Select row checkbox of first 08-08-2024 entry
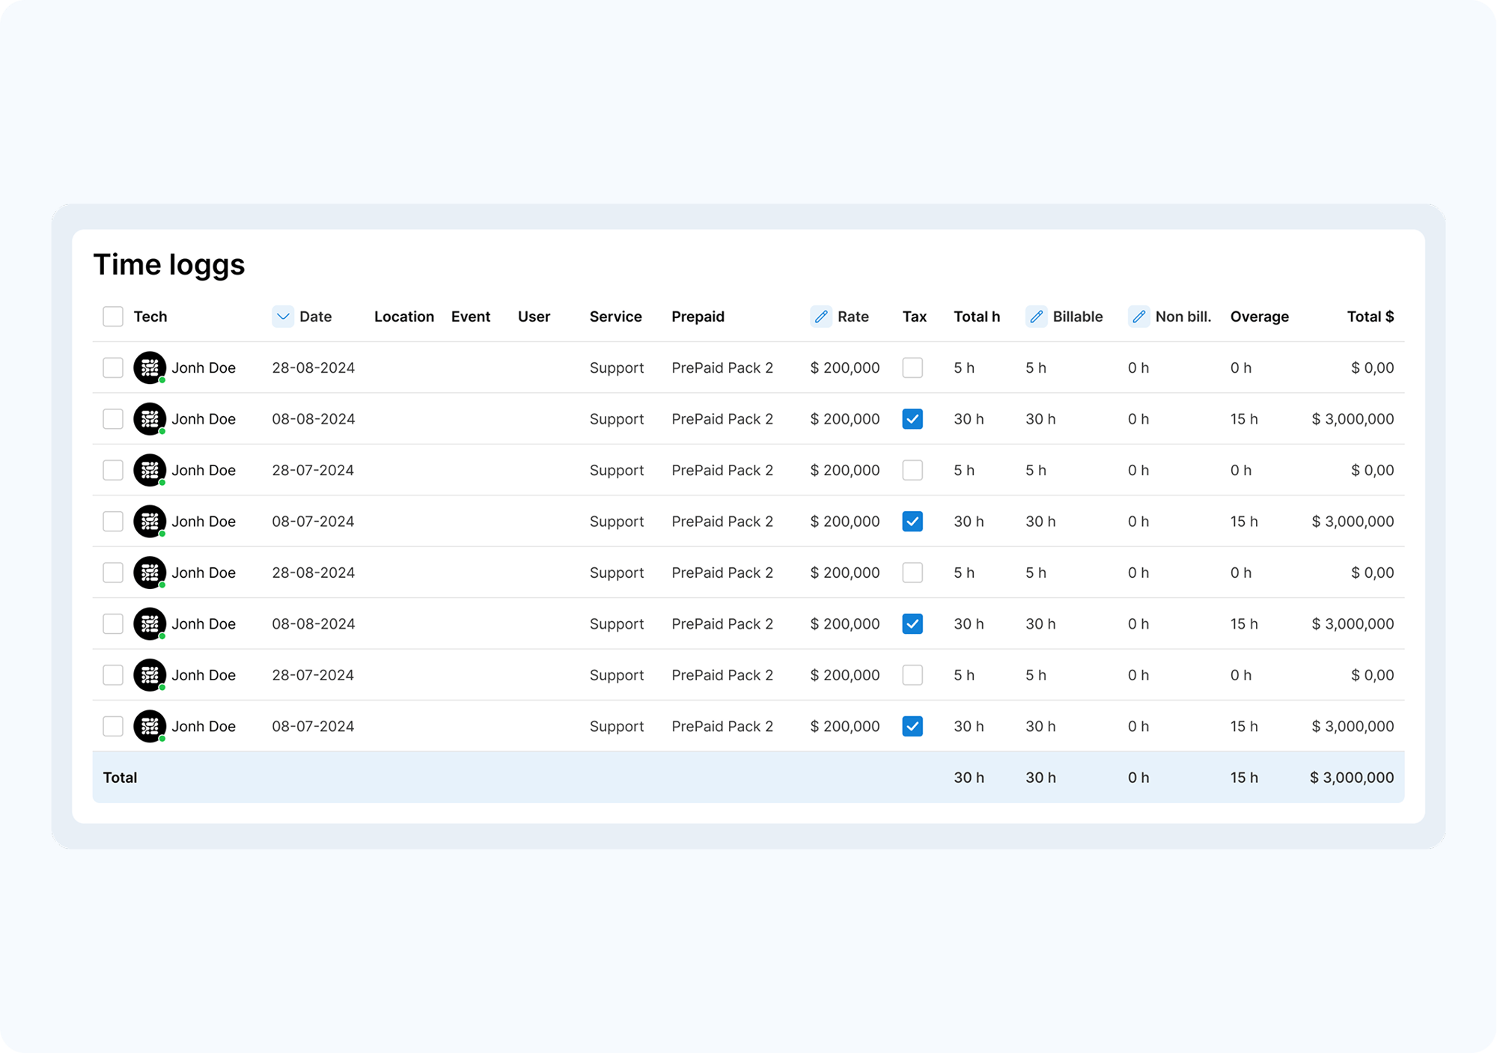Viewport: 1497px width, 1053px height. click(113, 419)
